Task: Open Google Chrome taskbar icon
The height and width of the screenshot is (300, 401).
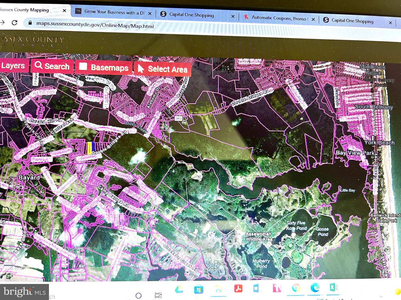Action: pyautogui.click(x=296, y=288)
